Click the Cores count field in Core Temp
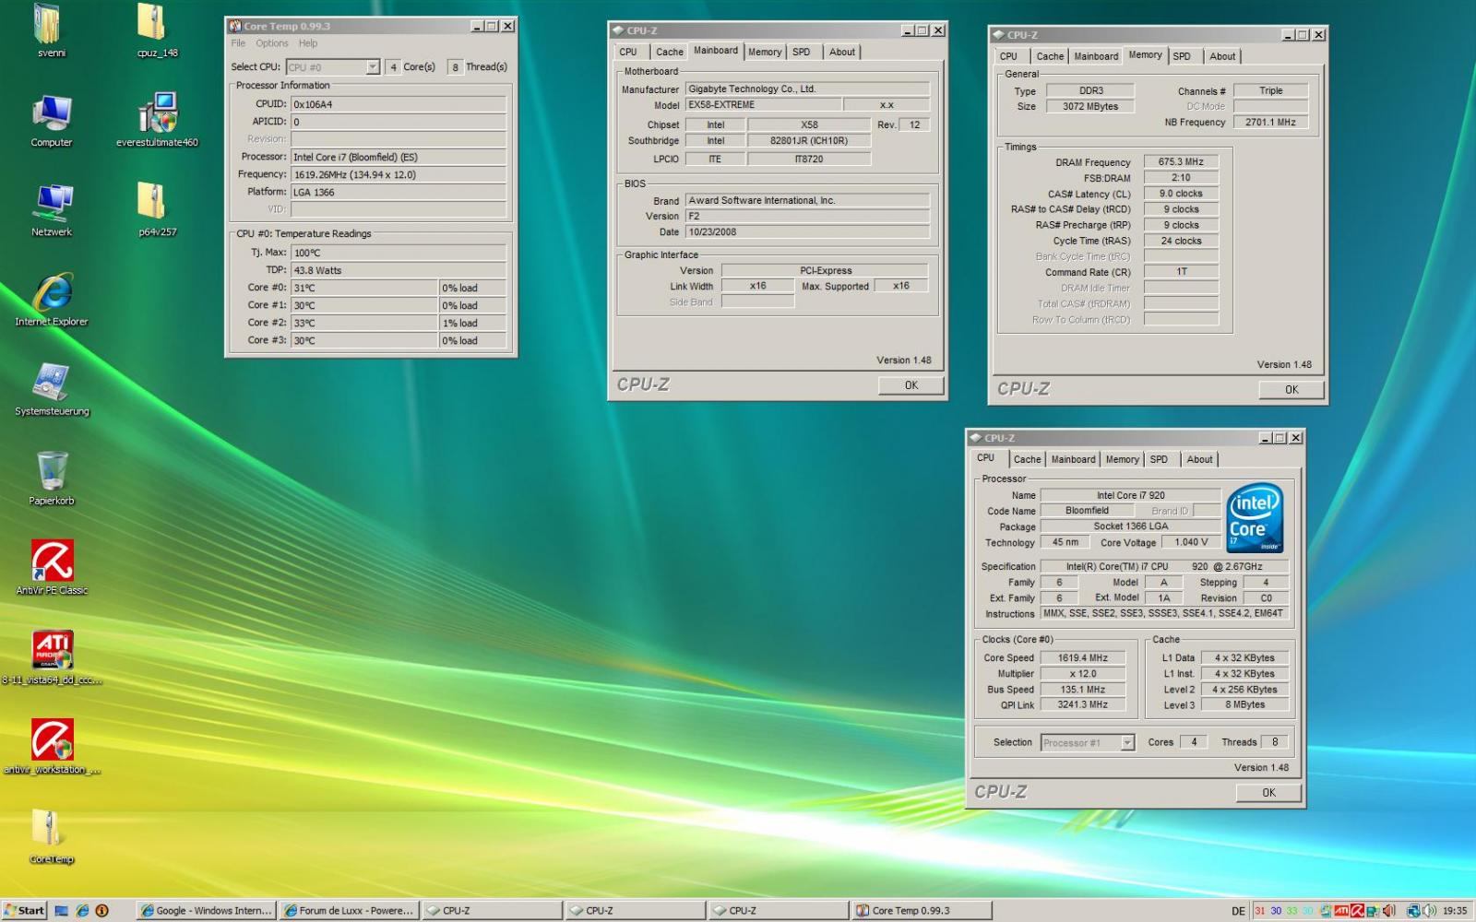 click(x=393, y=66)
